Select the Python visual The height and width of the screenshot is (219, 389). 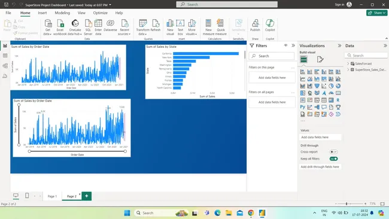coord(303,107)
